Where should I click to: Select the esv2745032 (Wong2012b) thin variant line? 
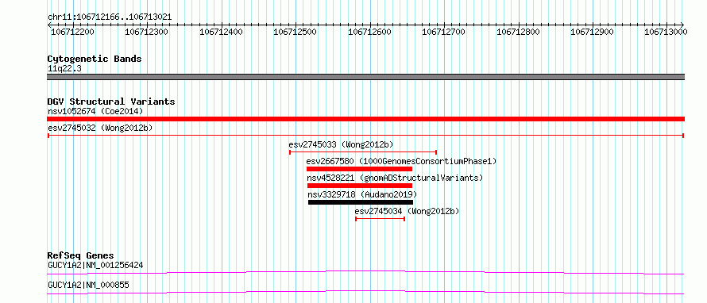point(365,136)
